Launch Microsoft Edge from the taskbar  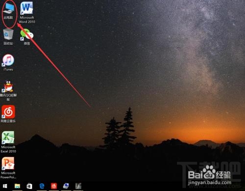pos(42,186)
